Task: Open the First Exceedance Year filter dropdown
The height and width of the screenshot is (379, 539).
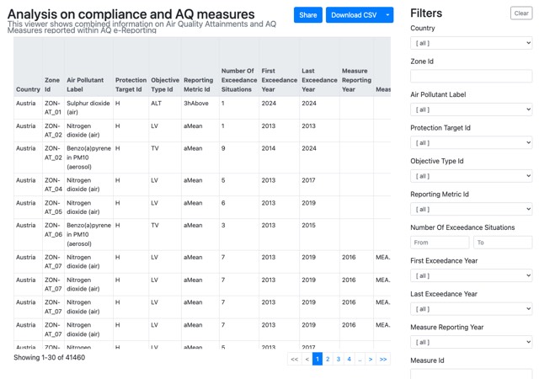Action: pyautogui.click(x=471, y=275)
